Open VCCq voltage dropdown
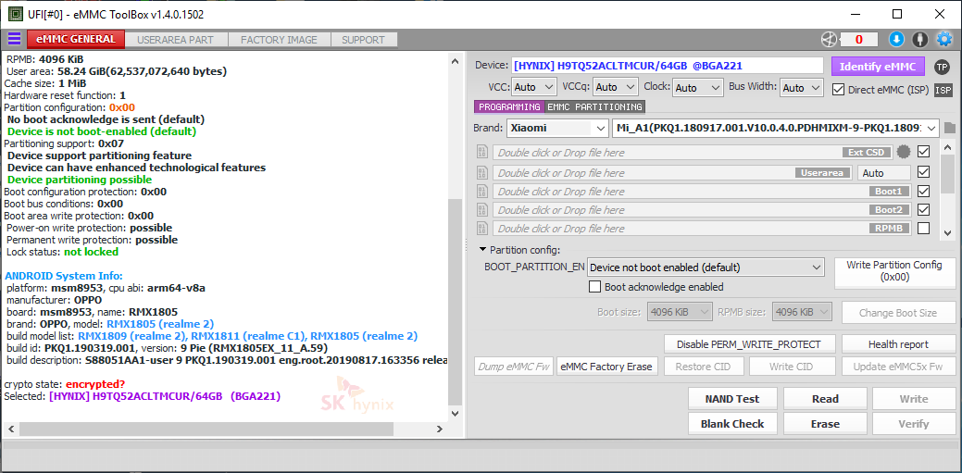 (616, 88)
